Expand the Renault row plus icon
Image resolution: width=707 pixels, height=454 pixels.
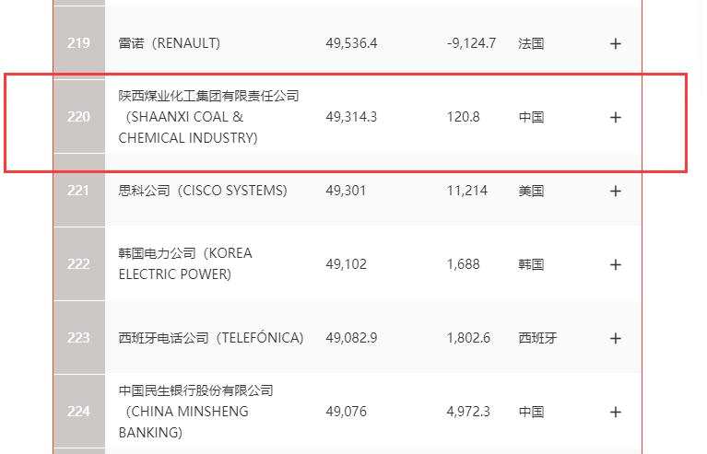616,43
